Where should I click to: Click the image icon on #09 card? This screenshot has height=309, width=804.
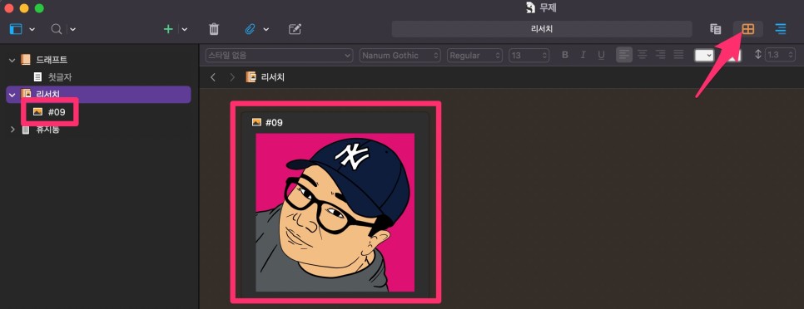pos(256,122)
